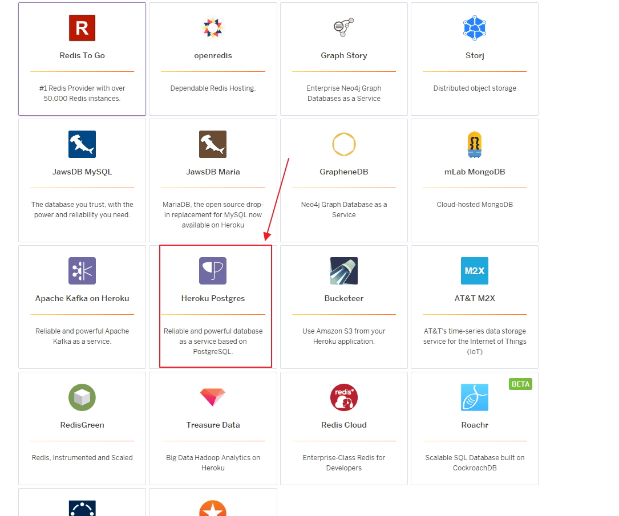Select the Graph Story logo icon
This screenshot has height=516, width=619.
pyautogui.click(x=344, y=27)
